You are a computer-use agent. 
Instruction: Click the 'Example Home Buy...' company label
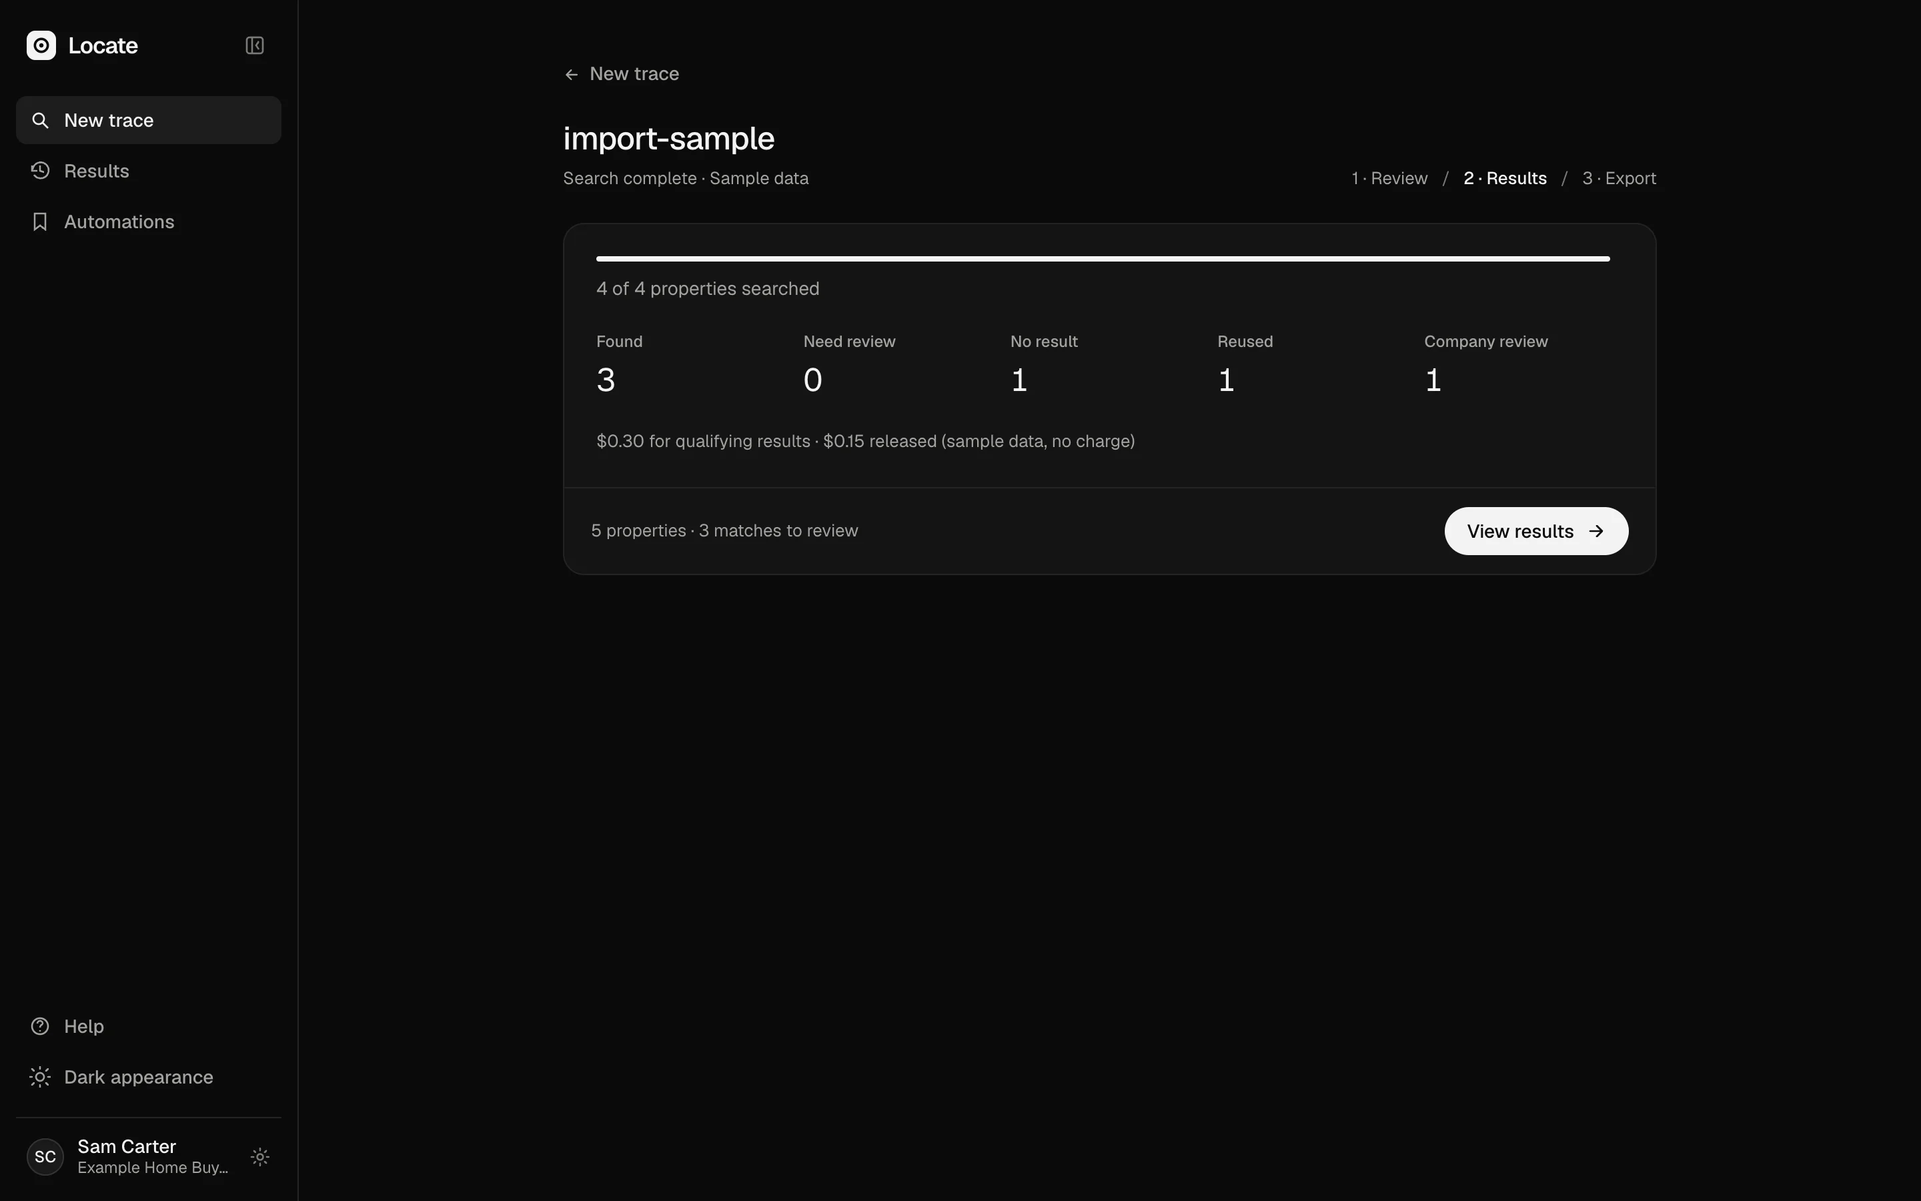152,1168
